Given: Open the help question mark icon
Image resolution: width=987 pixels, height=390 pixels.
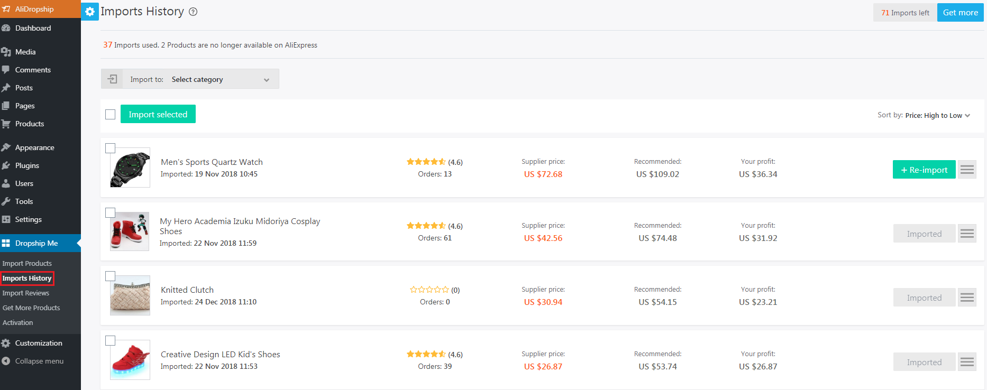Looking at the screenshot, I should (193, 12).
